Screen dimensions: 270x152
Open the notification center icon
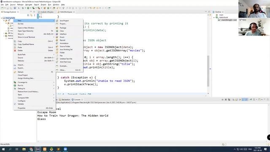[265, 149]
